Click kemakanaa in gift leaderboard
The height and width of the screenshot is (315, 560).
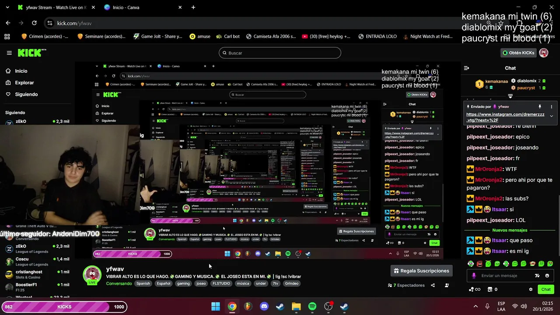(497, 81)
